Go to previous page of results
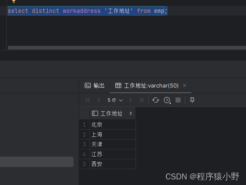 tap(99, 100)
